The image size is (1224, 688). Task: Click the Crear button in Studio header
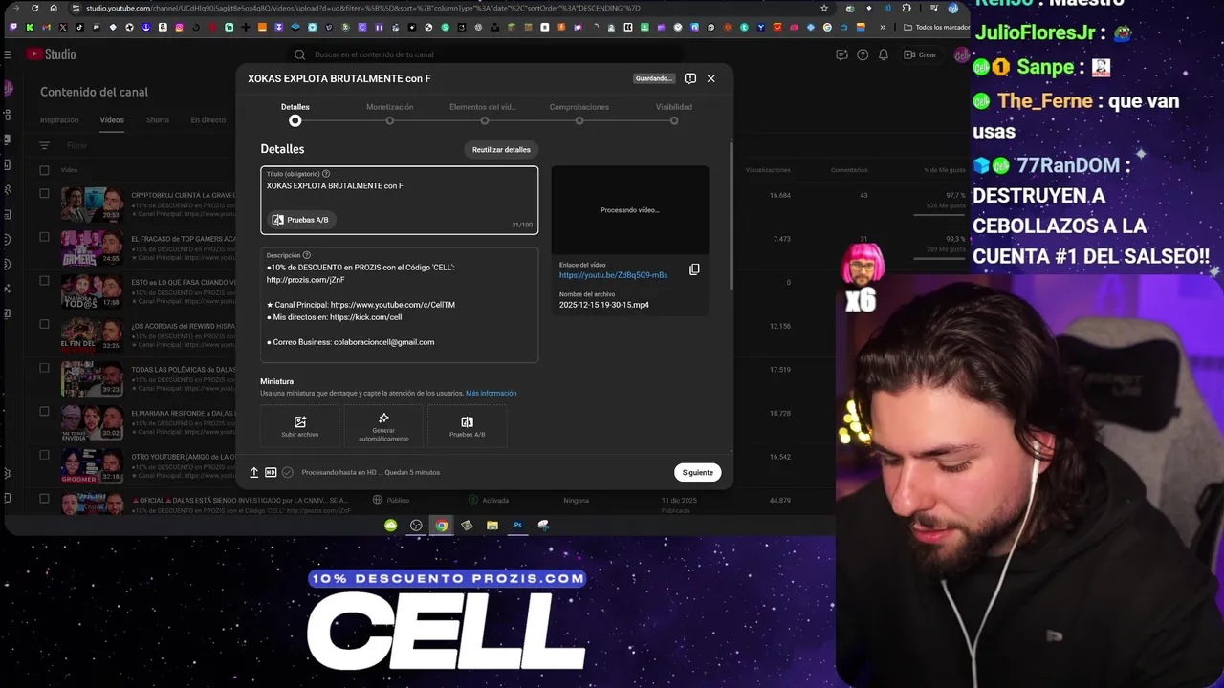921,54
